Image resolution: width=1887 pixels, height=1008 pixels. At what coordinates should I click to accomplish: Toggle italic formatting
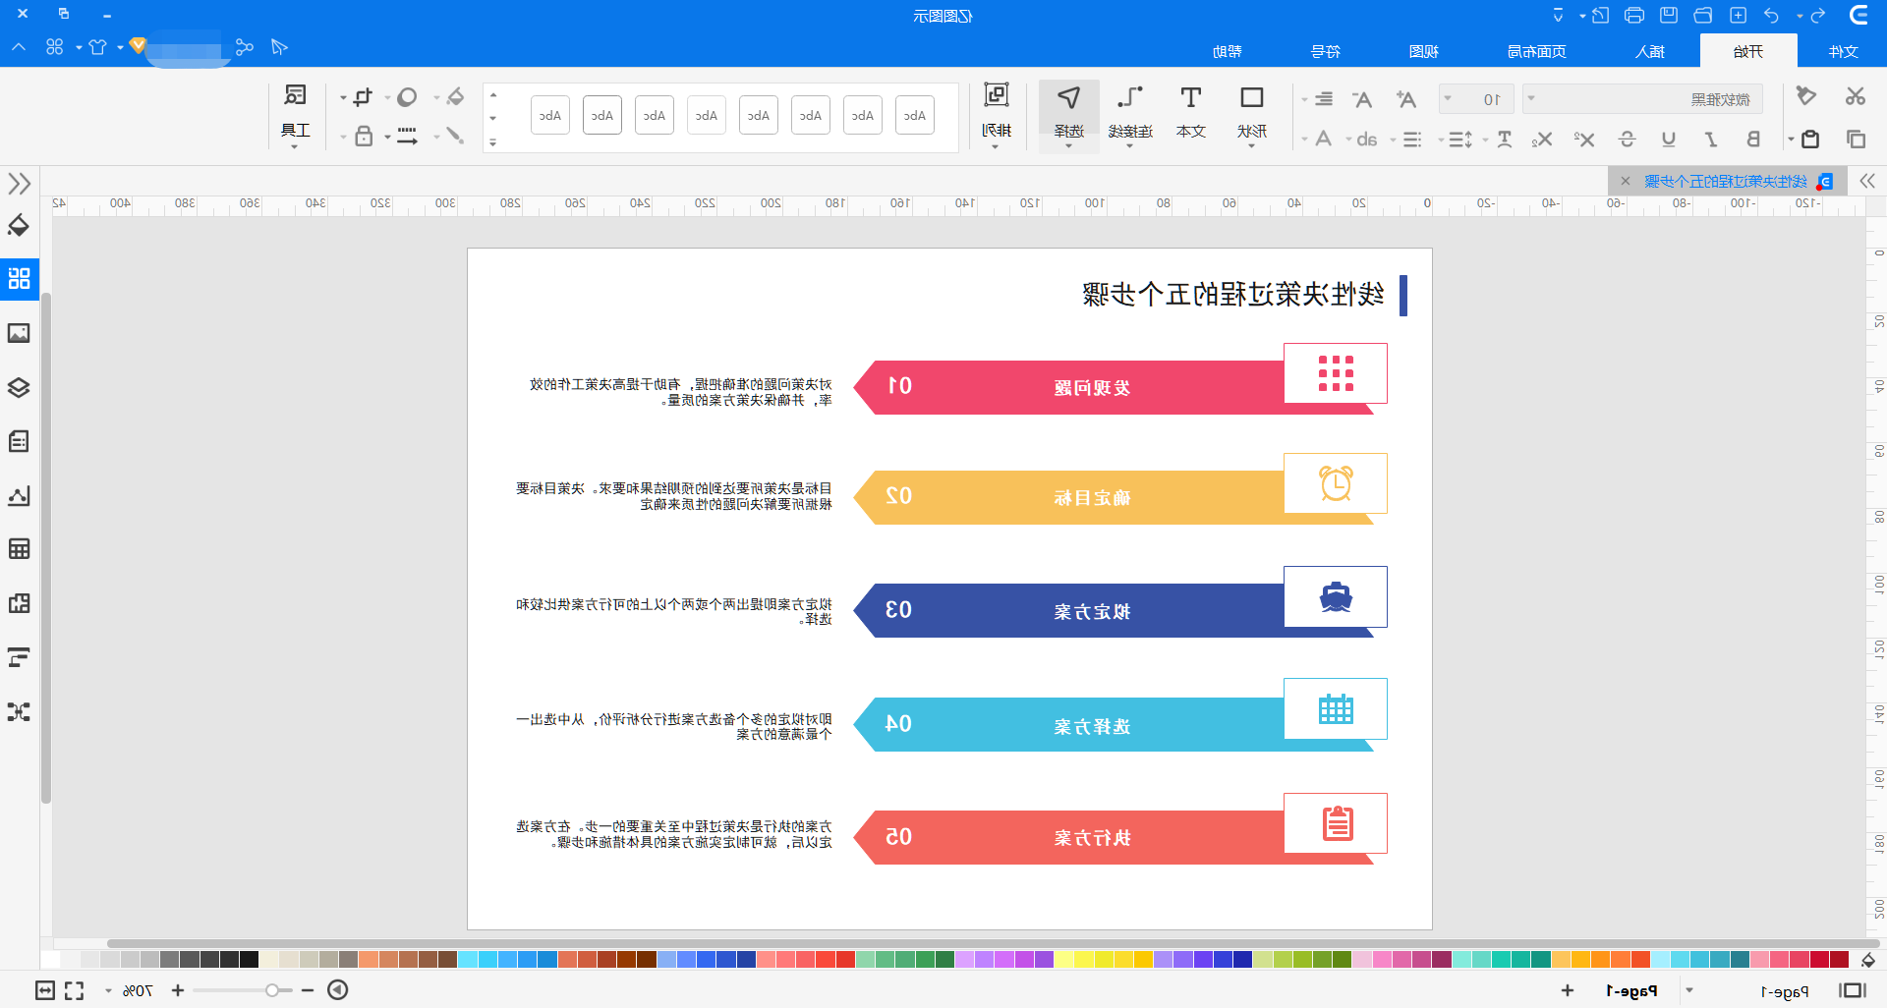pos(1711,140)
